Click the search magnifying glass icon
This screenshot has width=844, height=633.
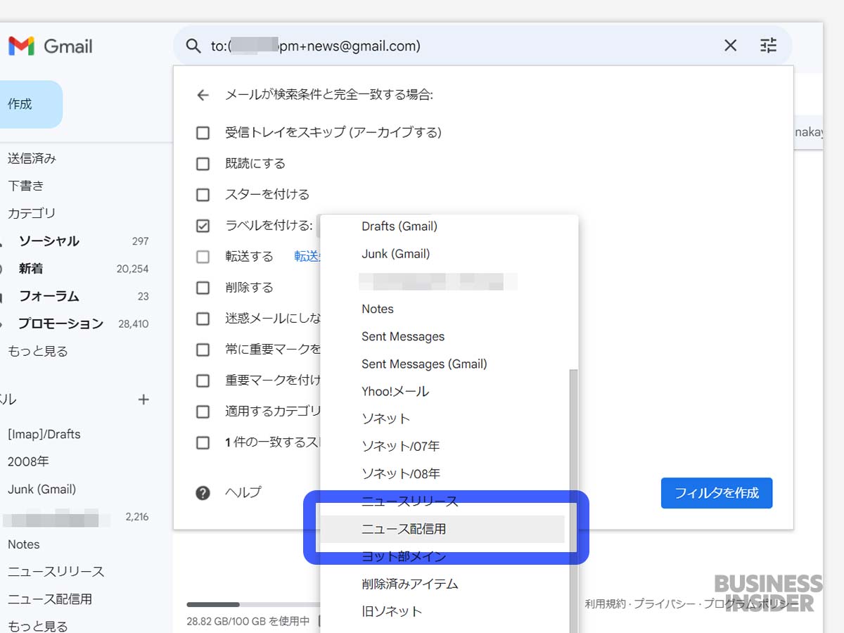[193, 45]
